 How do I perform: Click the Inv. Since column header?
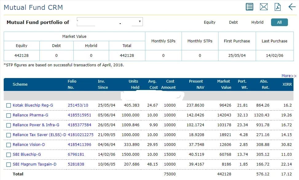pyautogui.click(x=103, y=84)
